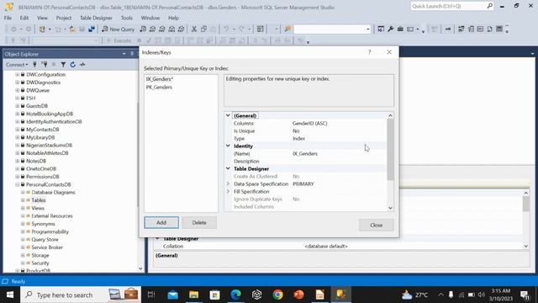This screenshot has height=303, width=538.
Task: Click the Add button in the Indexes/Keys dialog
Action: click(x=161, y=222)
